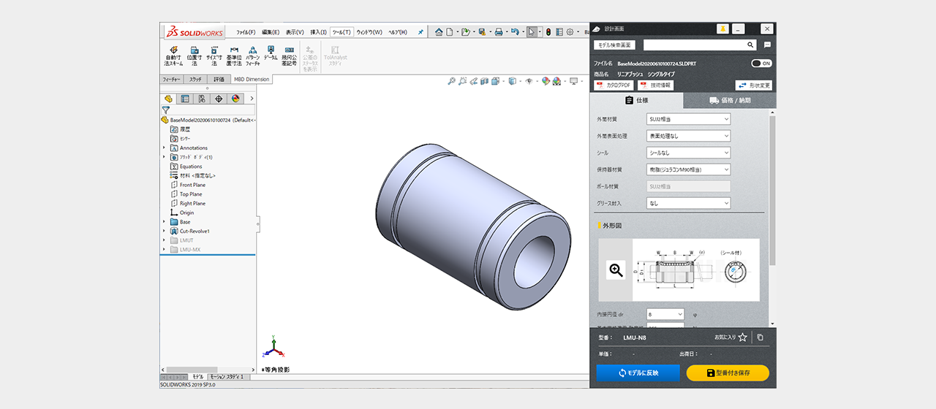Click the 自動寸法スキーム tool icon
This screenshot has height=409, width=936.
pos(173,50)
